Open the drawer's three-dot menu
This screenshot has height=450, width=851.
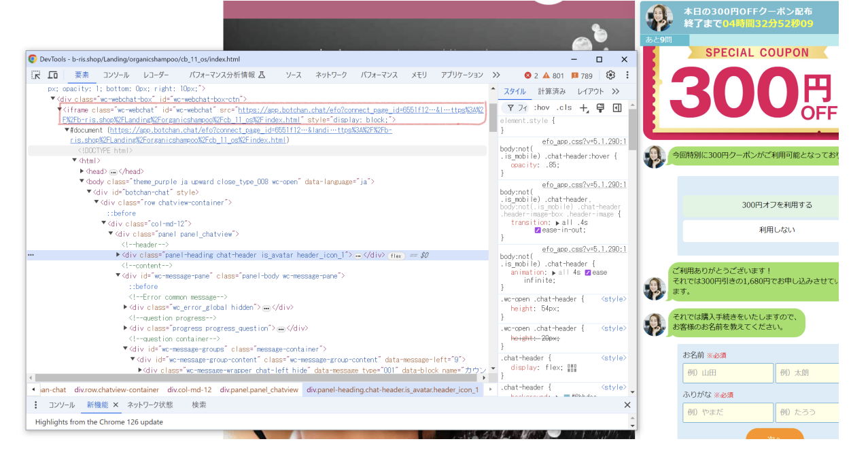point(36,405)
